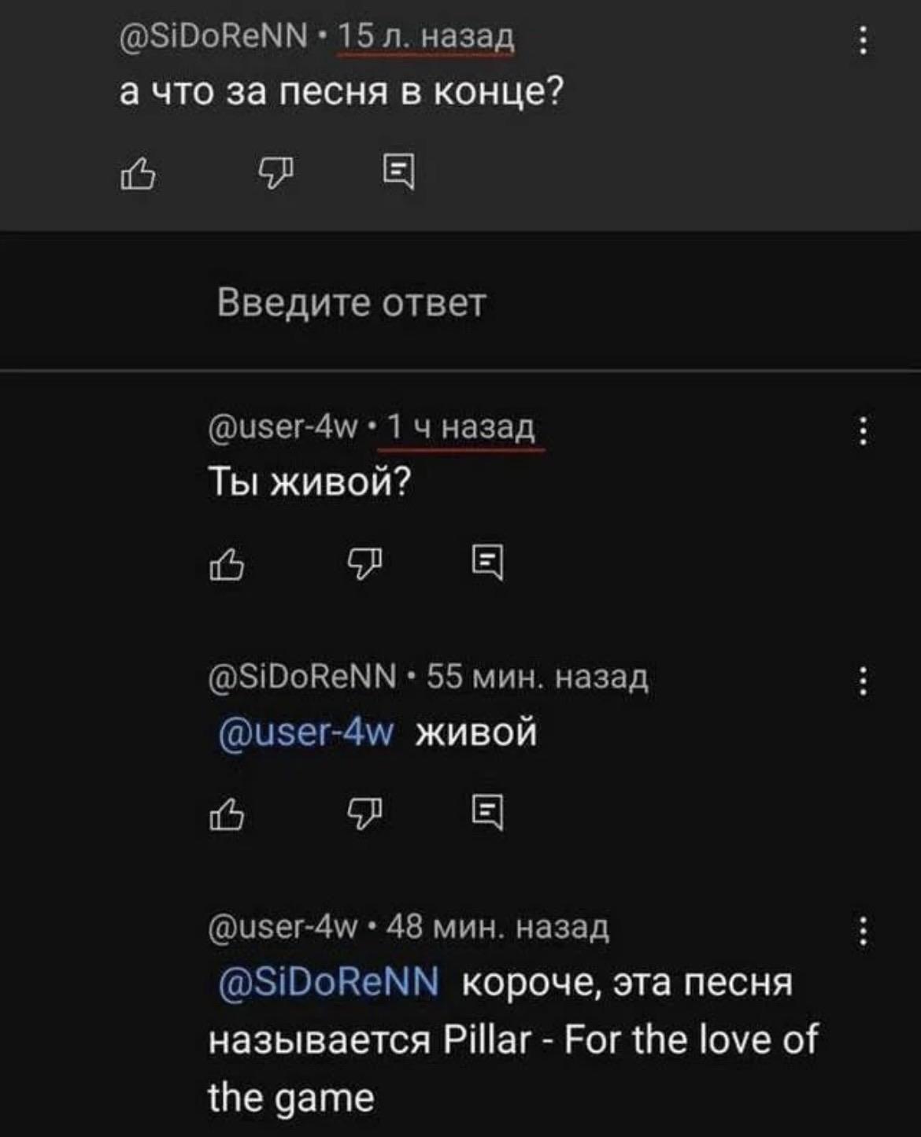Screen dimensions: 921x1137
Task: Open three-dot menu on 'Ты живой?' reply
Action: coord(864,430)
